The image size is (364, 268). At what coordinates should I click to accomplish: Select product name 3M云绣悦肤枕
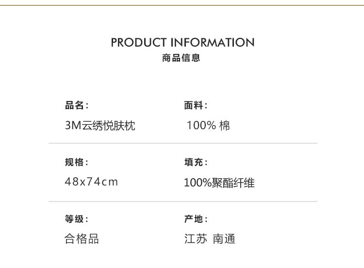tap(100, 126)
